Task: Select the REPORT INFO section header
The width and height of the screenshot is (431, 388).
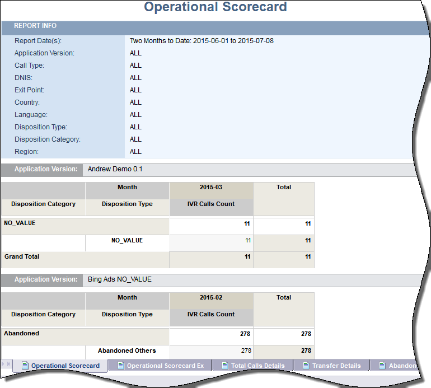Action: coord(35,26)
